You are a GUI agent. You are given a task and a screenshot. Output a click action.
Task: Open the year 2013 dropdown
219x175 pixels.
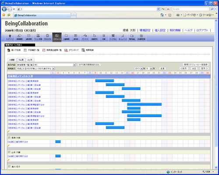(x=141, y=69)
